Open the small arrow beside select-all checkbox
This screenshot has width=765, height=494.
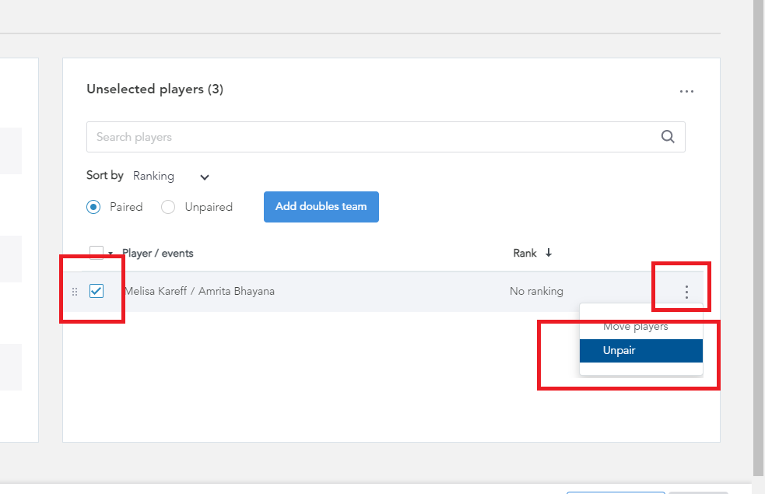click(x=111, y=254)
